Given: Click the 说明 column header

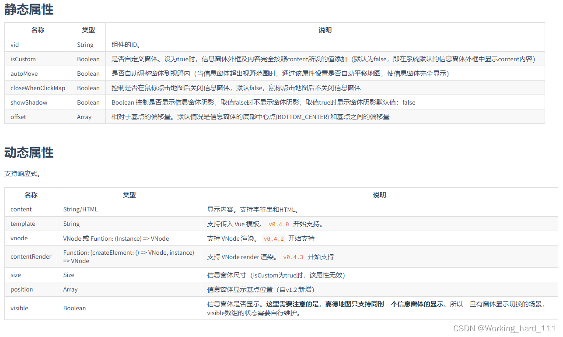Looking at the screenshot, I should tap(324, 30).
